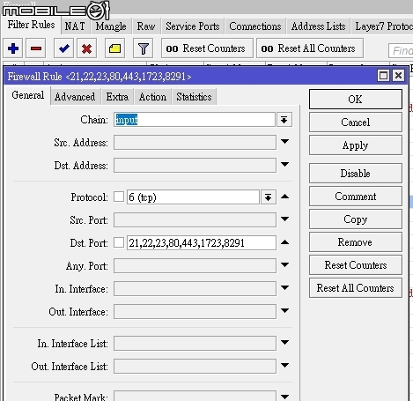Close the Firewall Rule dialog
Image resolution: width=413 pixels, height=401 pixels.
(398, 76)
